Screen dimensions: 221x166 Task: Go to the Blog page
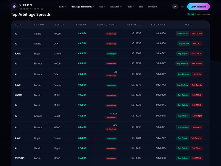(141, 7)
